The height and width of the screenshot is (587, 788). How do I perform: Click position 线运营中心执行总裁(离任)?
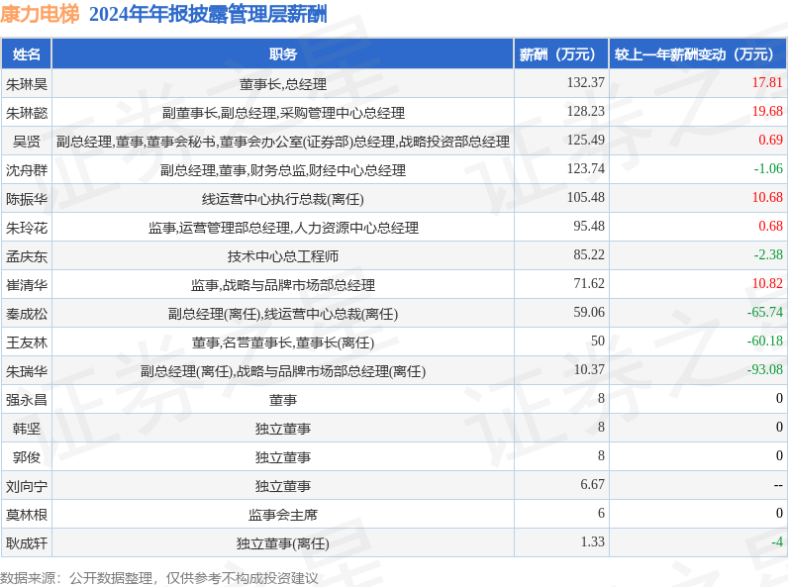pyautogui.click(x=283, y=199)
